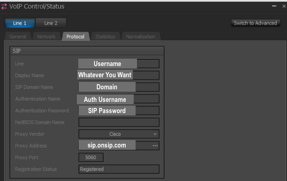Click the SIP Domain Name field
The width and height of the screenshot is (287, 181).
coord(119,87)
